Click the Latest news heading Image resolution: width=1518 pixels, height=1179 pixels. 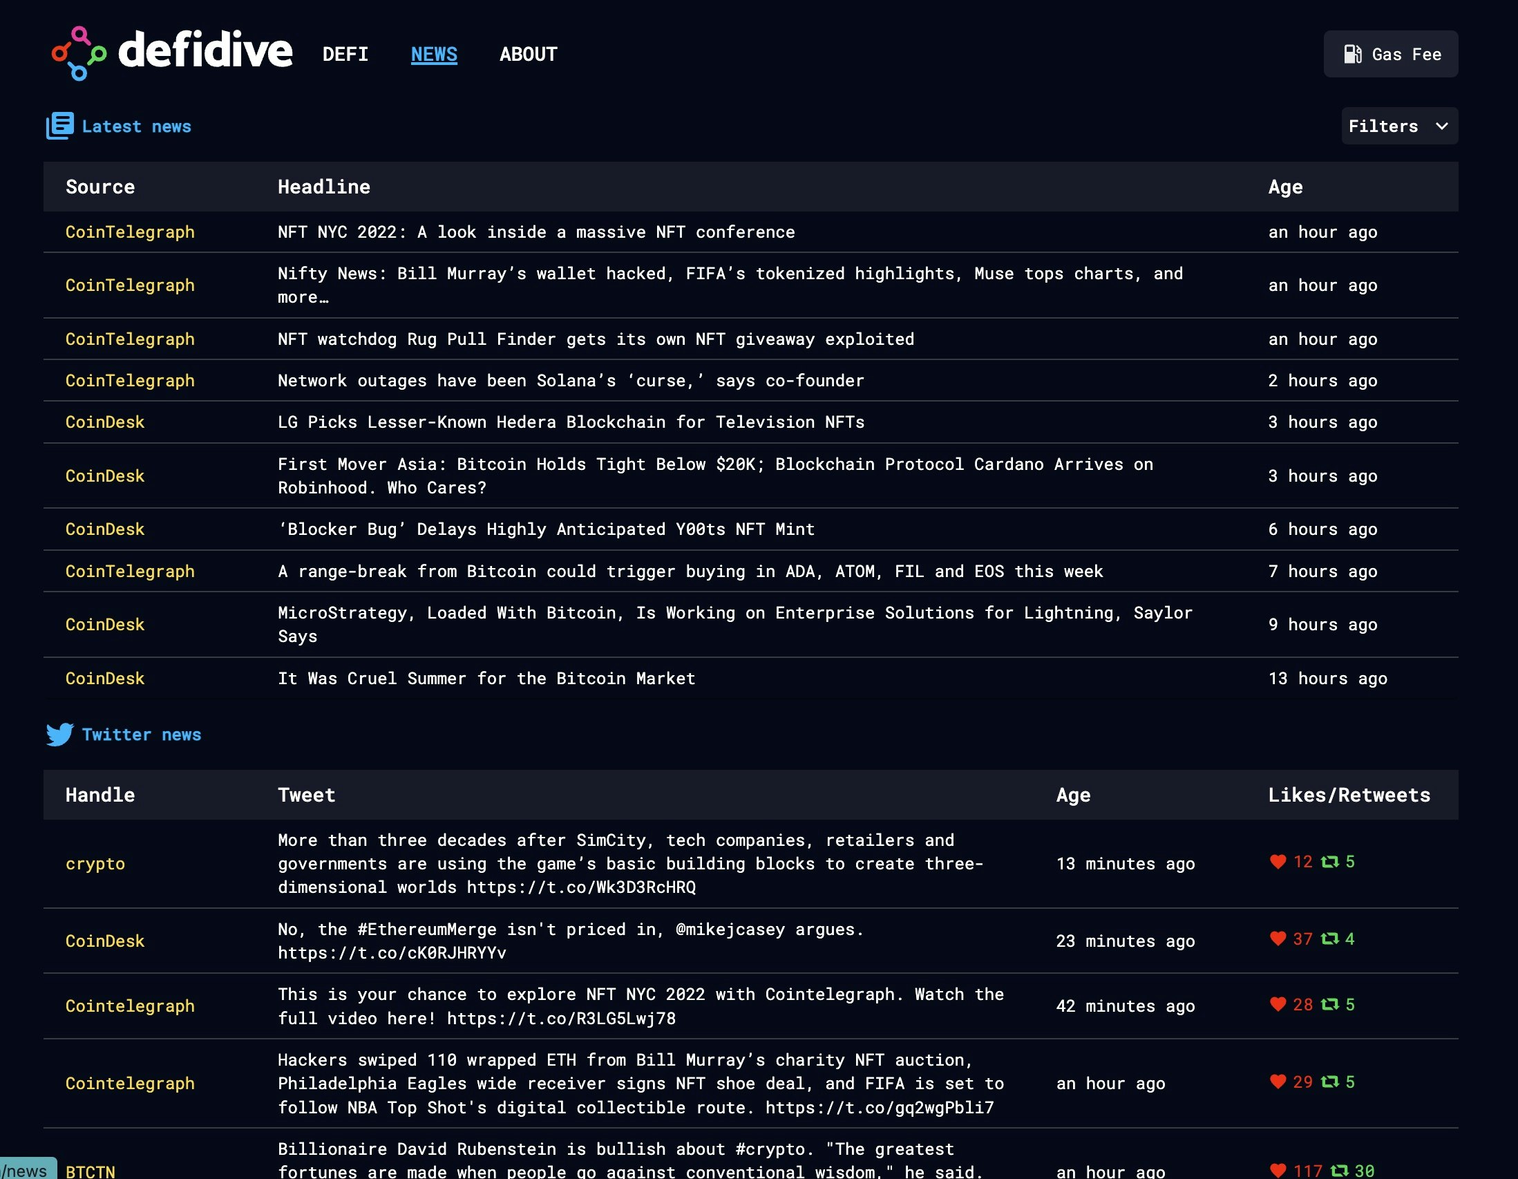136,126
